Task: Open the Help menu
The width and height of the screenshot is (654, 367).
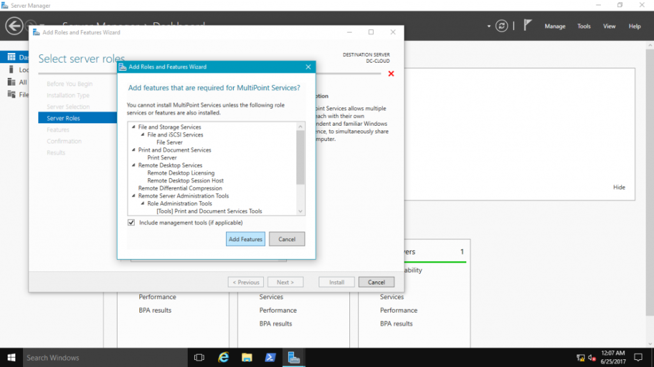Action: coord(634,26)
